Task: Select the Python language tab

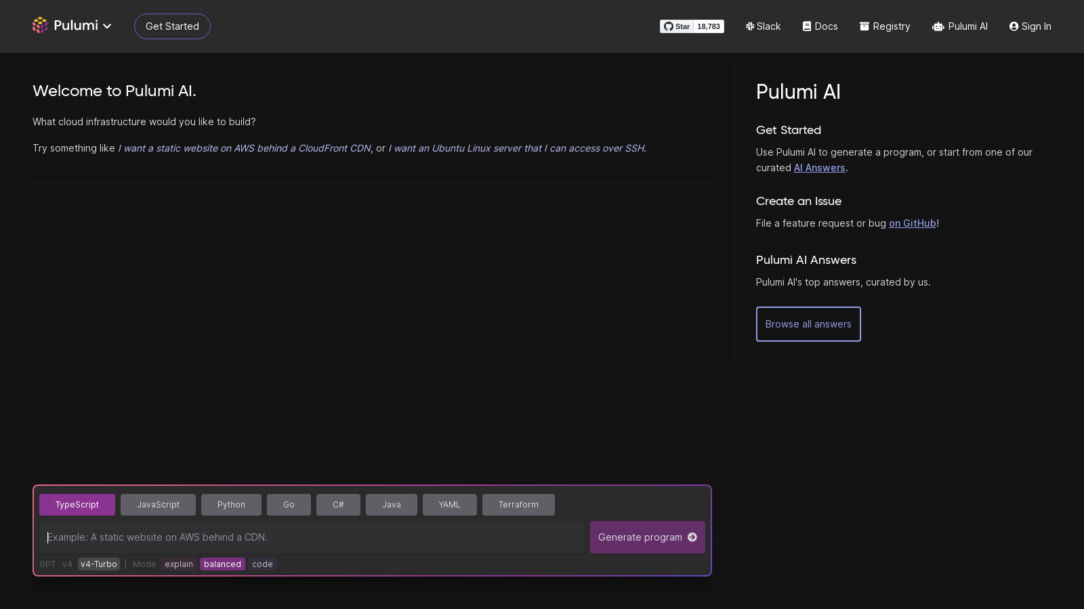Action: pyautogui.click(x=231, y=505)
